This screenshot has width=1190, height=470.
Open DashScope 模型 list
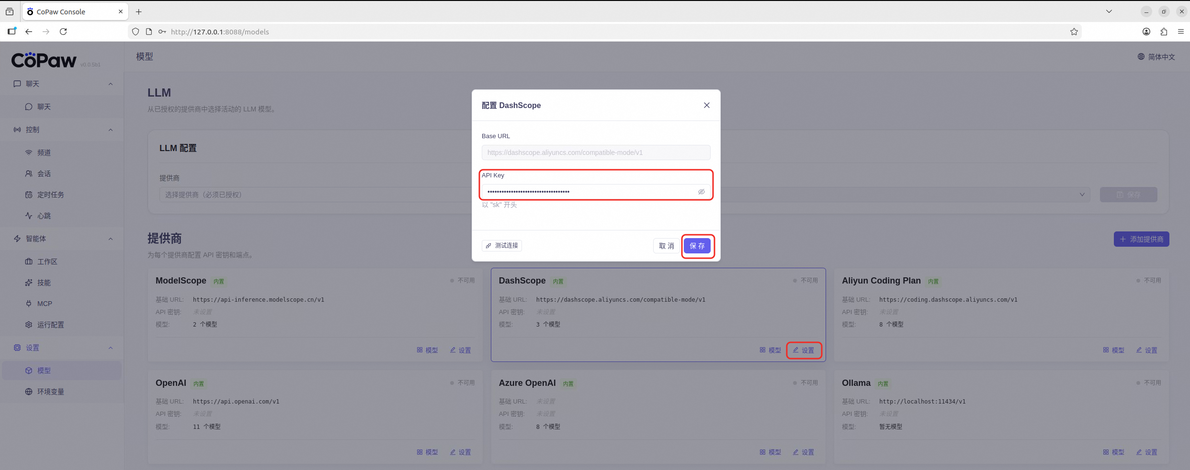[x=770, y=350]
